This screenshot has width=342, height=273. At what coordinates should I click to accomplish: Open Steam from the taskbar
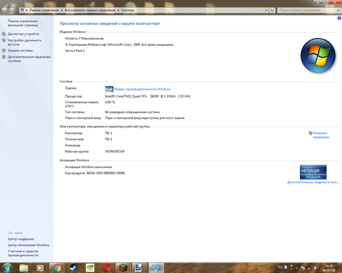[73, 268]
